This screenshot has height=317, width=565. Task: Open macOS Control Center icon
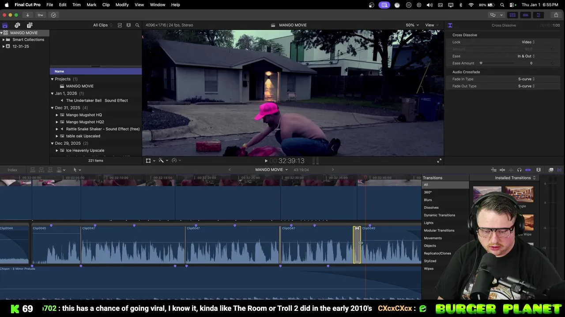coord(512,5)
